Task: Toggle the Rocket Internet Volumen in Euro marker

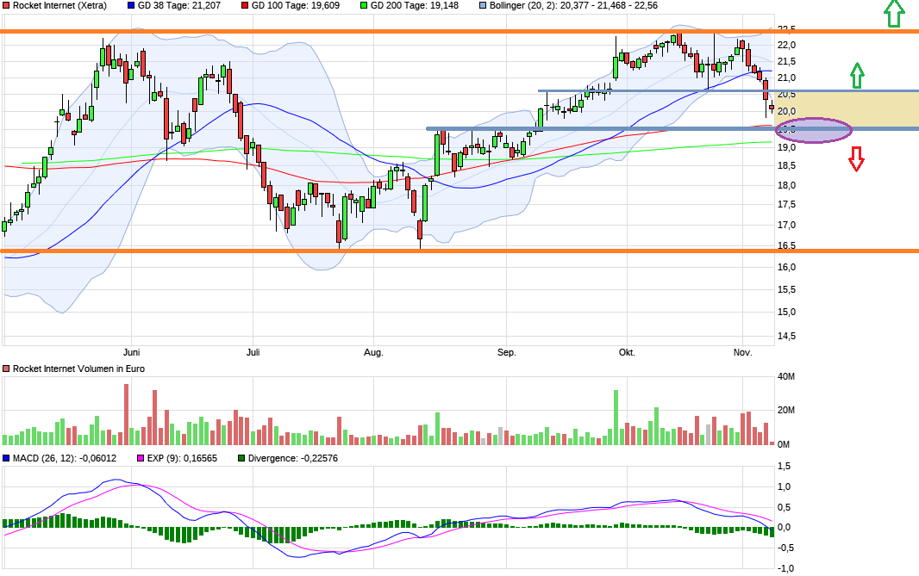Action: 7,368
